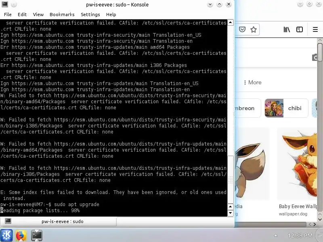Save page to Pocket in Firefox

tap(242, 29)
